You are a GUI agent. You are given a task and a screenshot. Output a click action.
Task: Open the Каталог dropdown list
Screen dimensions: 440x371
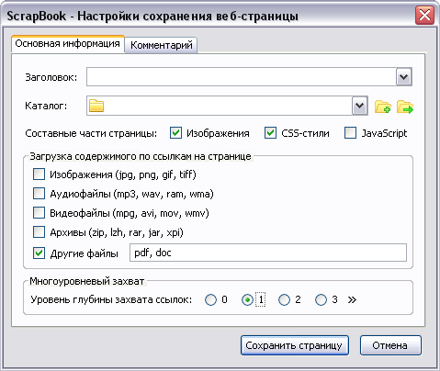(x=359, y=106)
